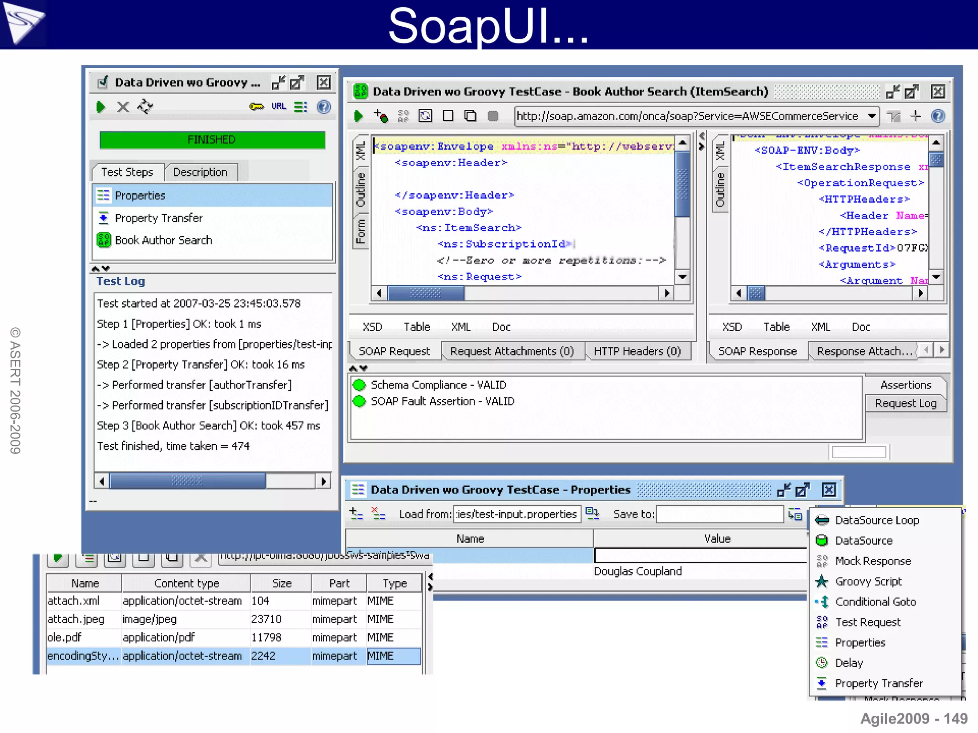The image size is (978, 733).
Task: Click the SOAP icon in request toolbar
Action: (x=404, y=116)
